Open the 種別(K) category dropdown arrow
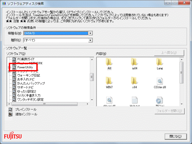This screenshot has height=144, width=192. click(90, 40)
